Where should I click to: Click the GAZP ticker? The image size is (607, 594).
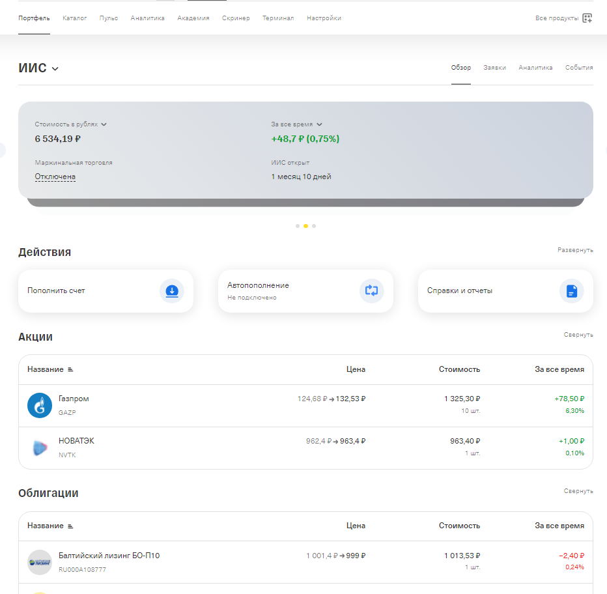[67, 413]
